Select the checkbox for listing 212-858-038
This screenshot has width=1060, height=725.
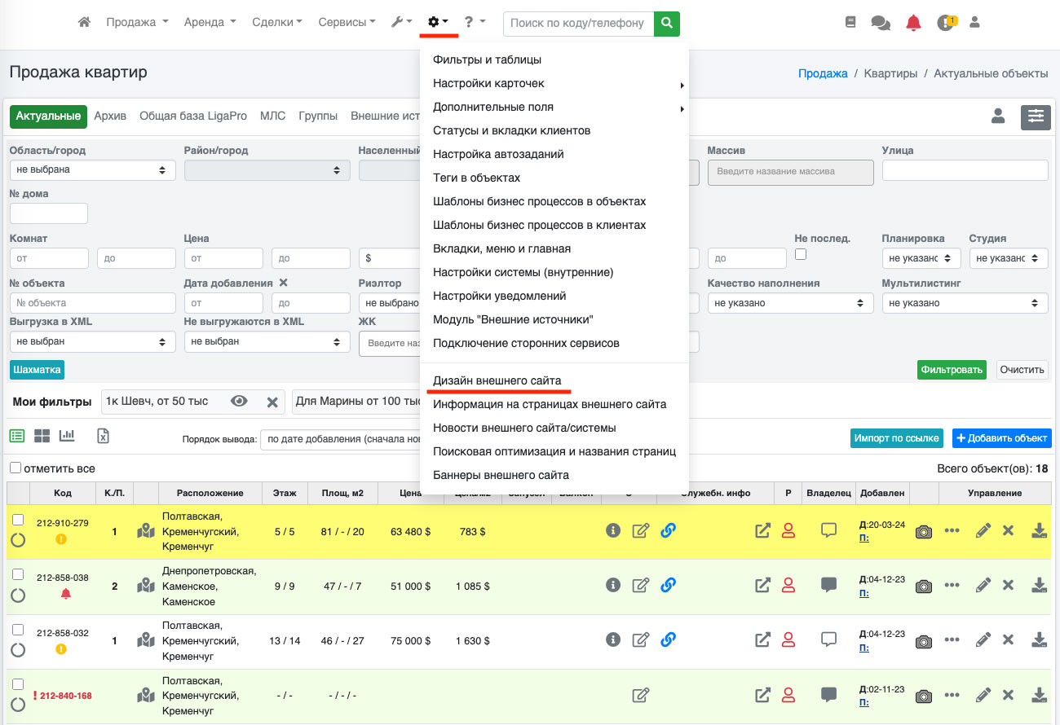[18, 575]
